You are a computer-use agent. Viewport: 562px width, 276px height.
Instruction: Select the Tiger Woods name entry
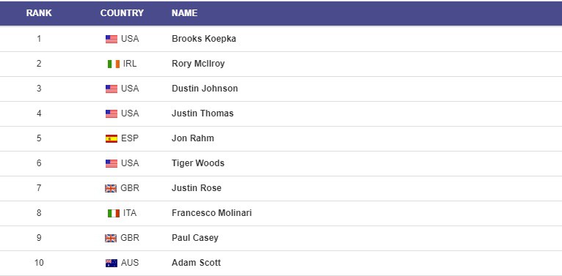[198, 163]
